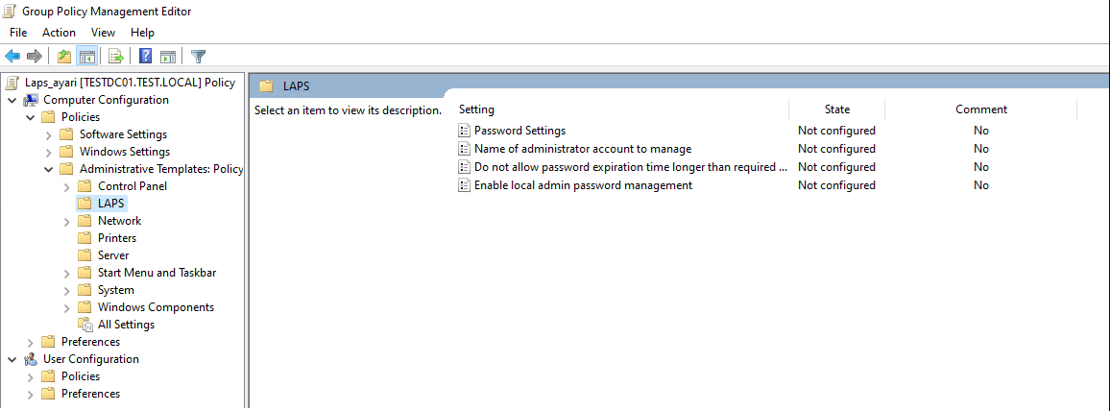Select All Settings in the tree
Screen dimensions: 1110x411
tap(126, 325)
